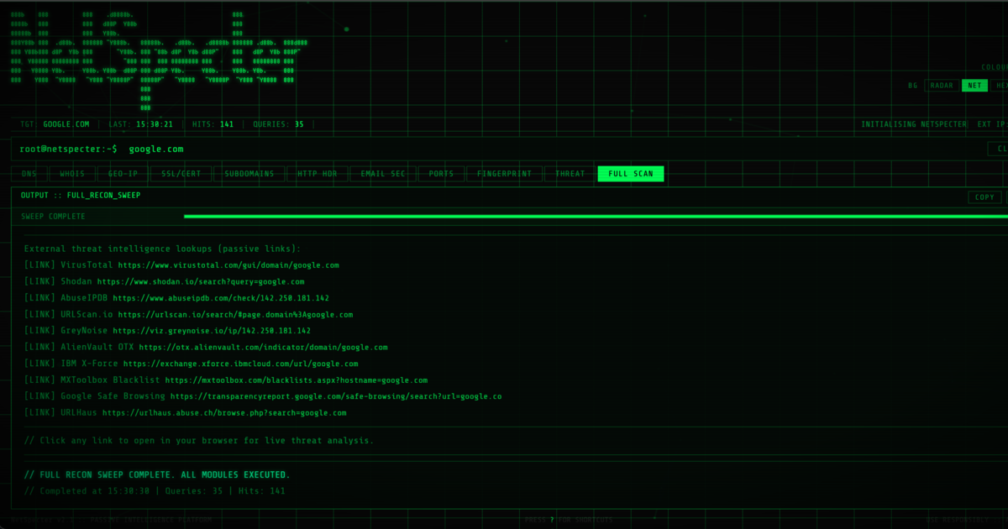Switch to the WHOIS tab
The image size is (1008, 529).
(x=72, y=174)
